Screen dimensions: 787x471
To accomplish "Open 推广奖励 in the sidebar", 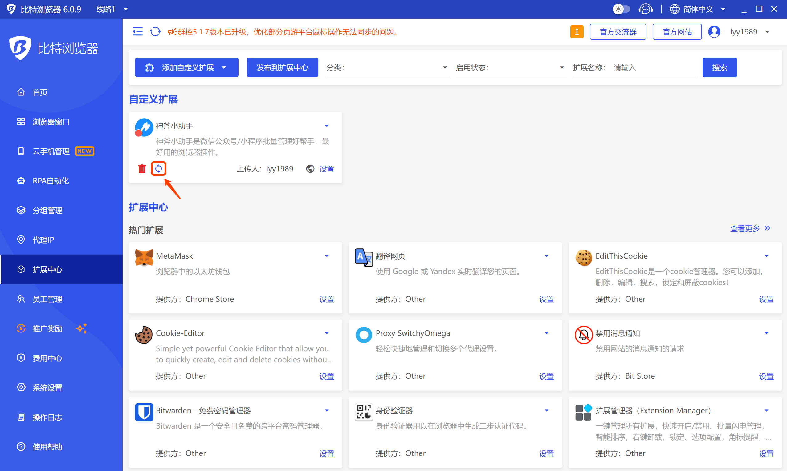I will (61, 328).
